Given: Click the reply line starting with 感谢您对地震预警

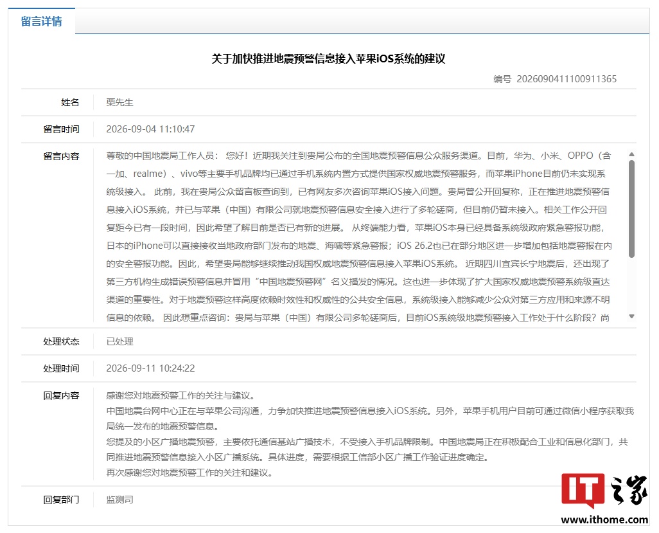Looking at the screenshot, I should point(180,395).
